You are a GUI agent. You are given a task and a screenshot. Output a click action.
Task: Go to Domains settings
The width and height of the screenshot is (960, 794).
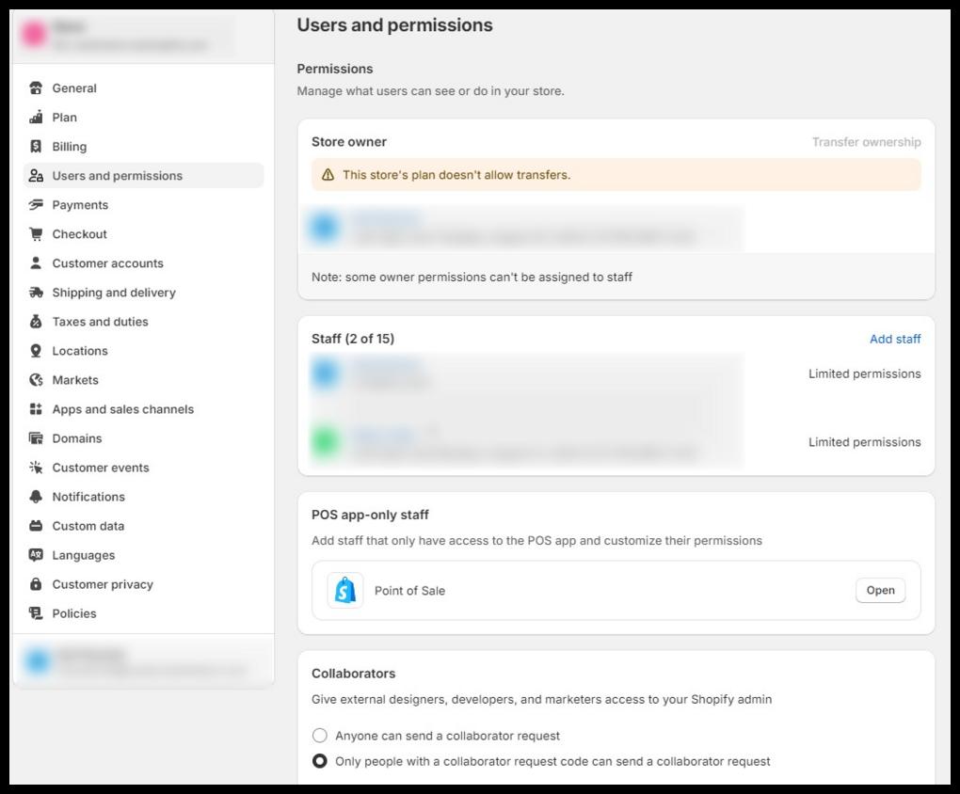(x=77, y=438)
